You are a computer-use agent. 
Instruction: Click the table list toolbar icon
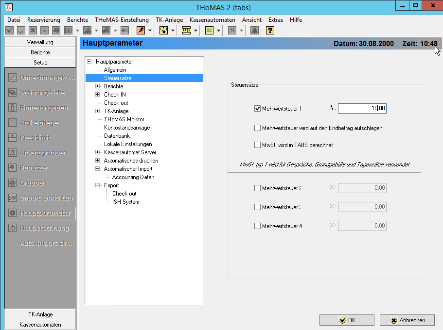pos(68,30)
